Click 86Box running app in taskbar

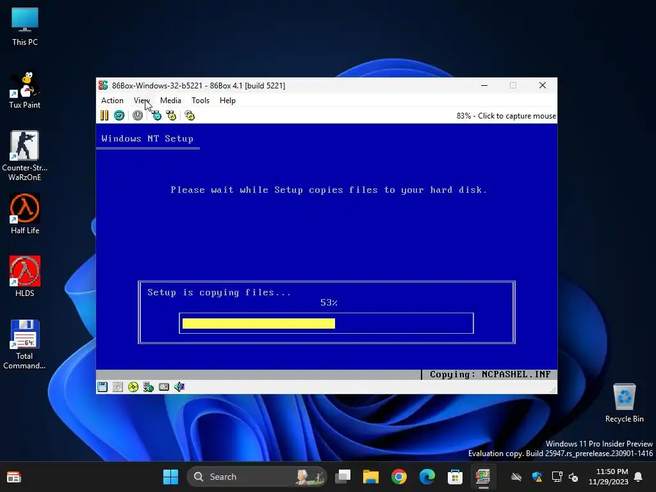pyautogui.click(x=483, y=477)
